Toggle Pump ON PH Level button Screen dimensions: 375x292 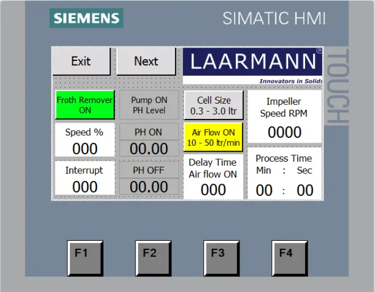pos(149,105)
